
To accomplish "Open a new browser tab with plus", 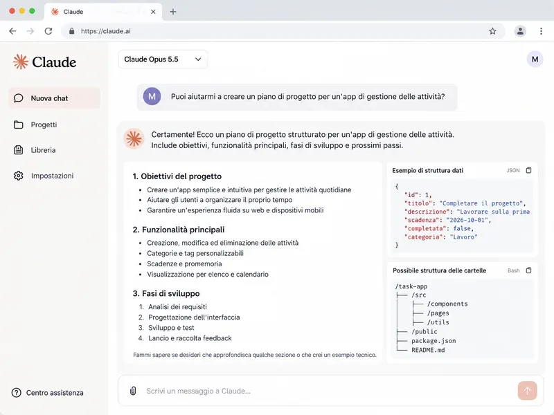I will (x=172, y=12).
